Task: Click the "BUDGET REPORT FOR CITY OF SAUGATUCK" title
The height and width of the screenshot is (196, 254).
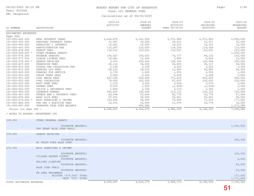Action: 127,8
